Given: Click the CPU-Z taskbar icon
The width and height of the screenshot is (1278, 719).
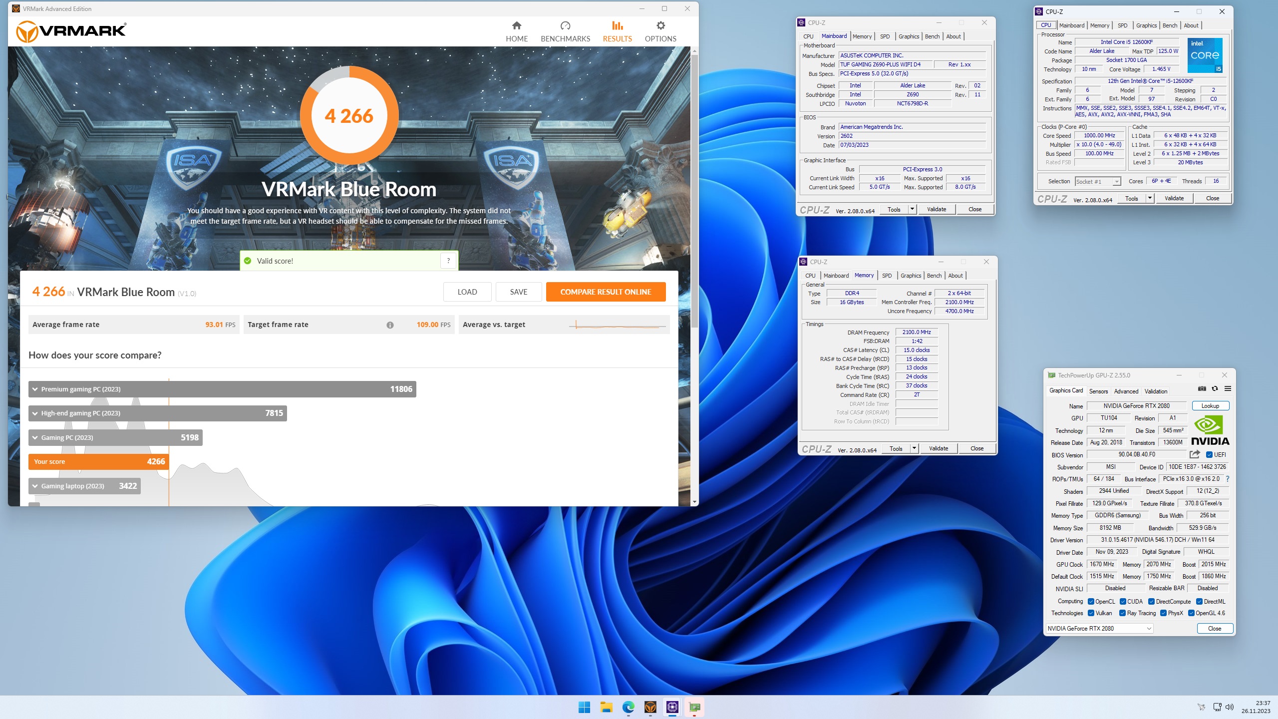Looking at the screenshot, I should 672,707.
